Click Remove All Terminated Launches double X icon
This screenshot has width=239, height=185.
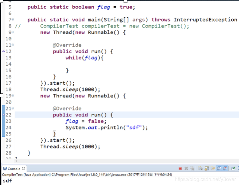[x=192, y=168]
